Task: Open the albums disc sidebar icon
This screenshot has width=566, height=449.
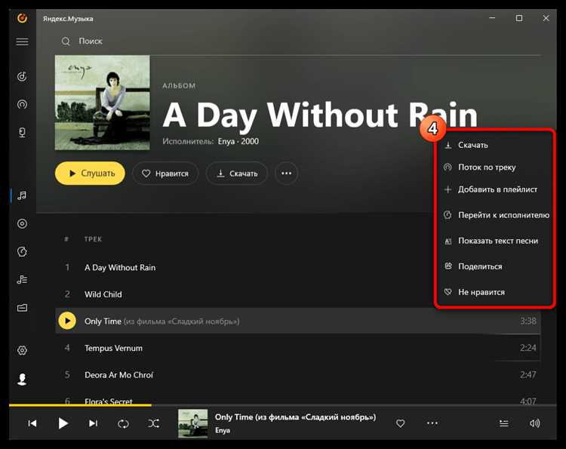Action: point(22,224)
